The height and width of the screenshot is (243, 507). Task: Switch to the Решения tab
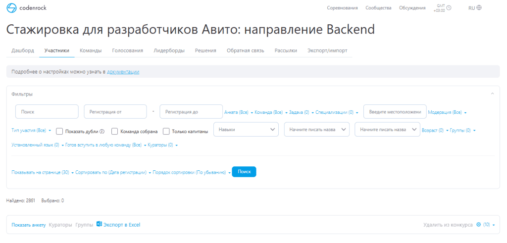[x=205, y=50]
